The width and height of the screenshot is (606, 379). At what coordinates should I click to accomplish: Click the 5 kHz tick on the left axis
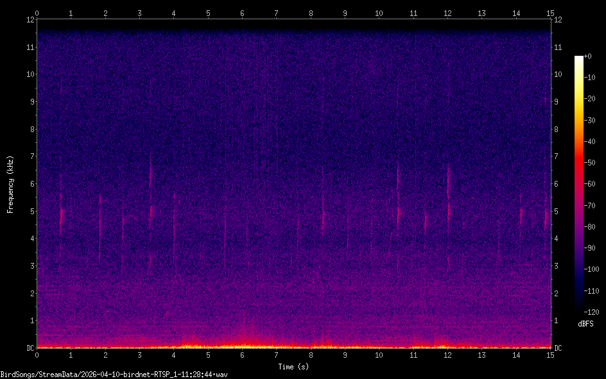pyautogui.click(x=31, y=211)
